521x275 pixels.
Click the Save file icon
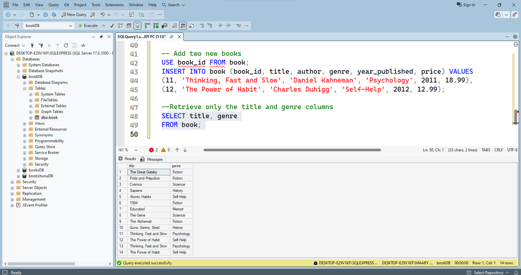[x=45, y=15]
